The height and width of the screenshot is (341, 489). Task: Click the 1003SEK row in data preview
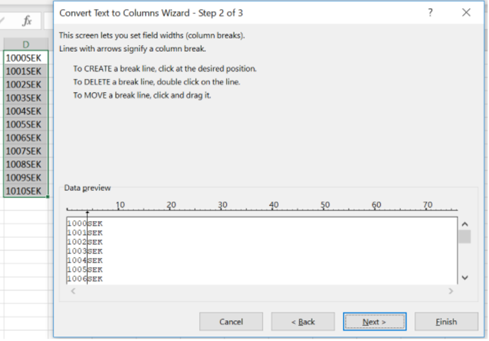tap(85, 251)
